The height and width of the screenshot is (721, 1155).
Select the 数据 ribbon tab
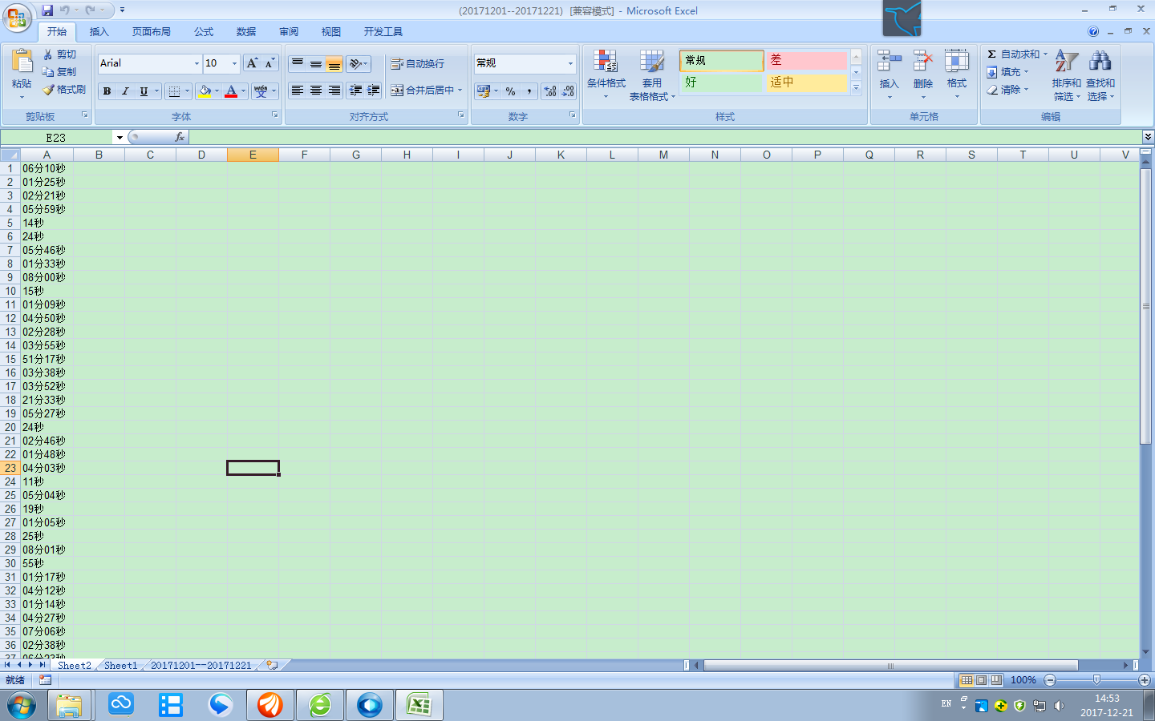tap(246, 32)
